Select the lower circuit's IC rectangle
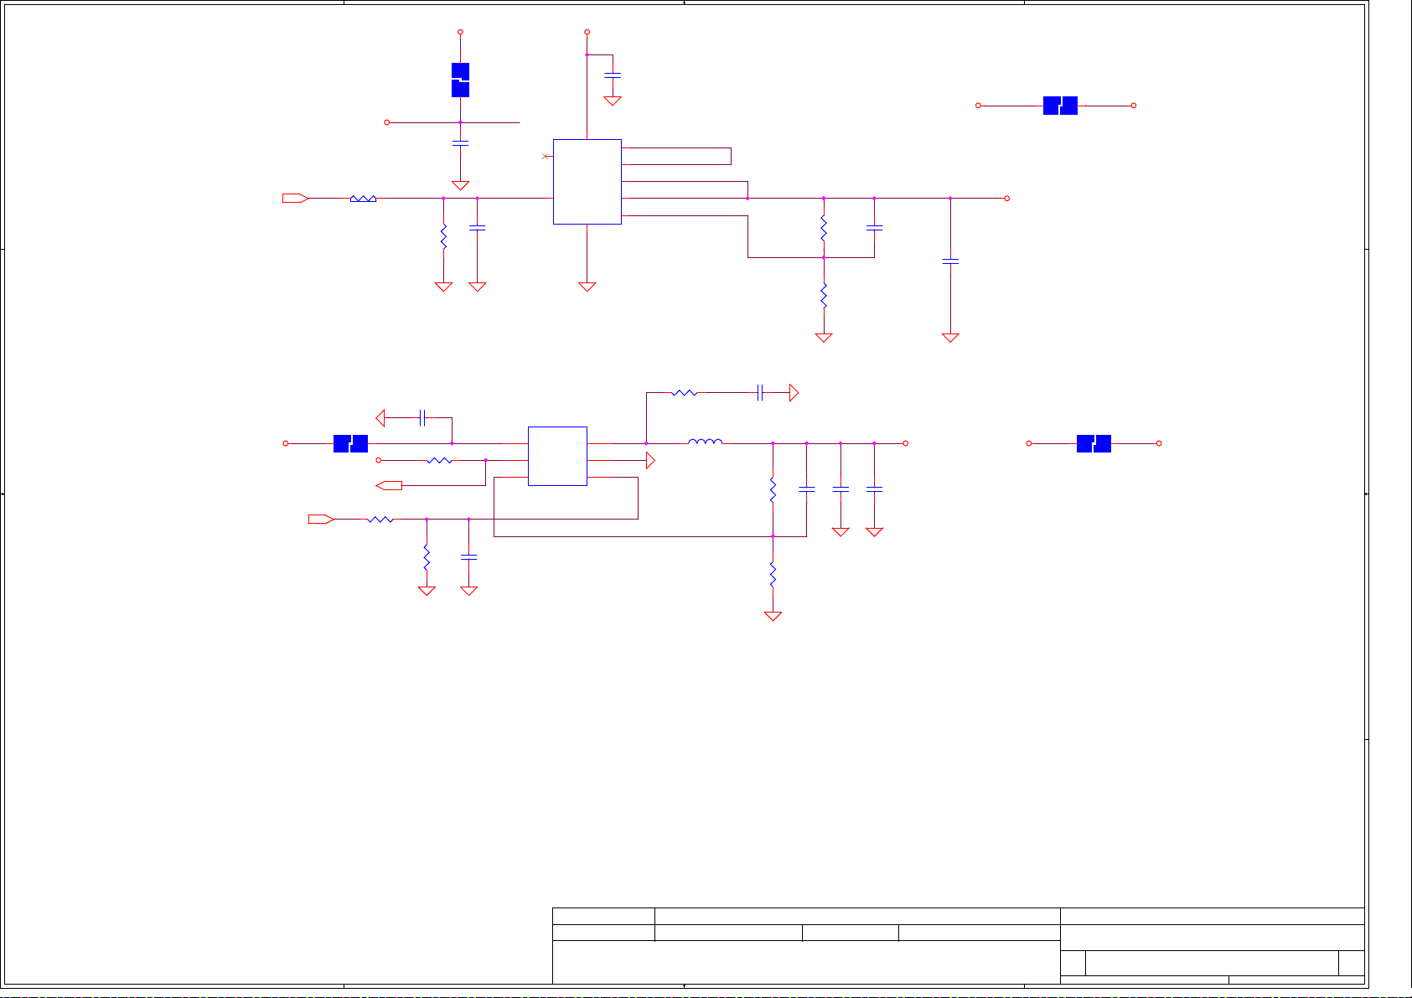Screen dimensions: 1412x998 [557, 456]
